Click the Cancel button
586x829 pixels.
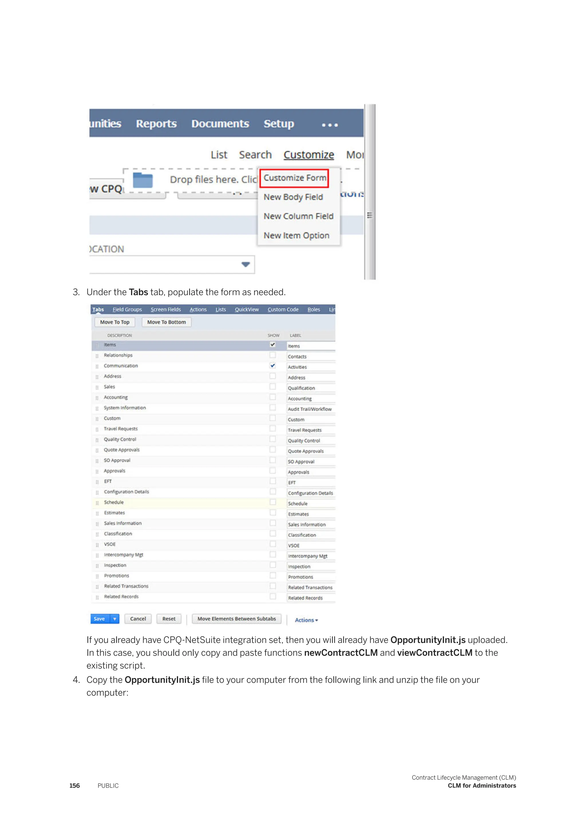click(x=138, y=619)
